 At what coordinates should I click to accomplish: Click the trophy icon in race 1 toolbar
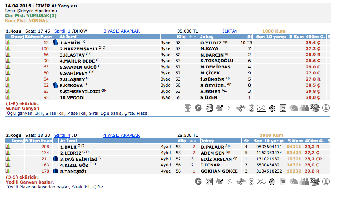[188, 108]
